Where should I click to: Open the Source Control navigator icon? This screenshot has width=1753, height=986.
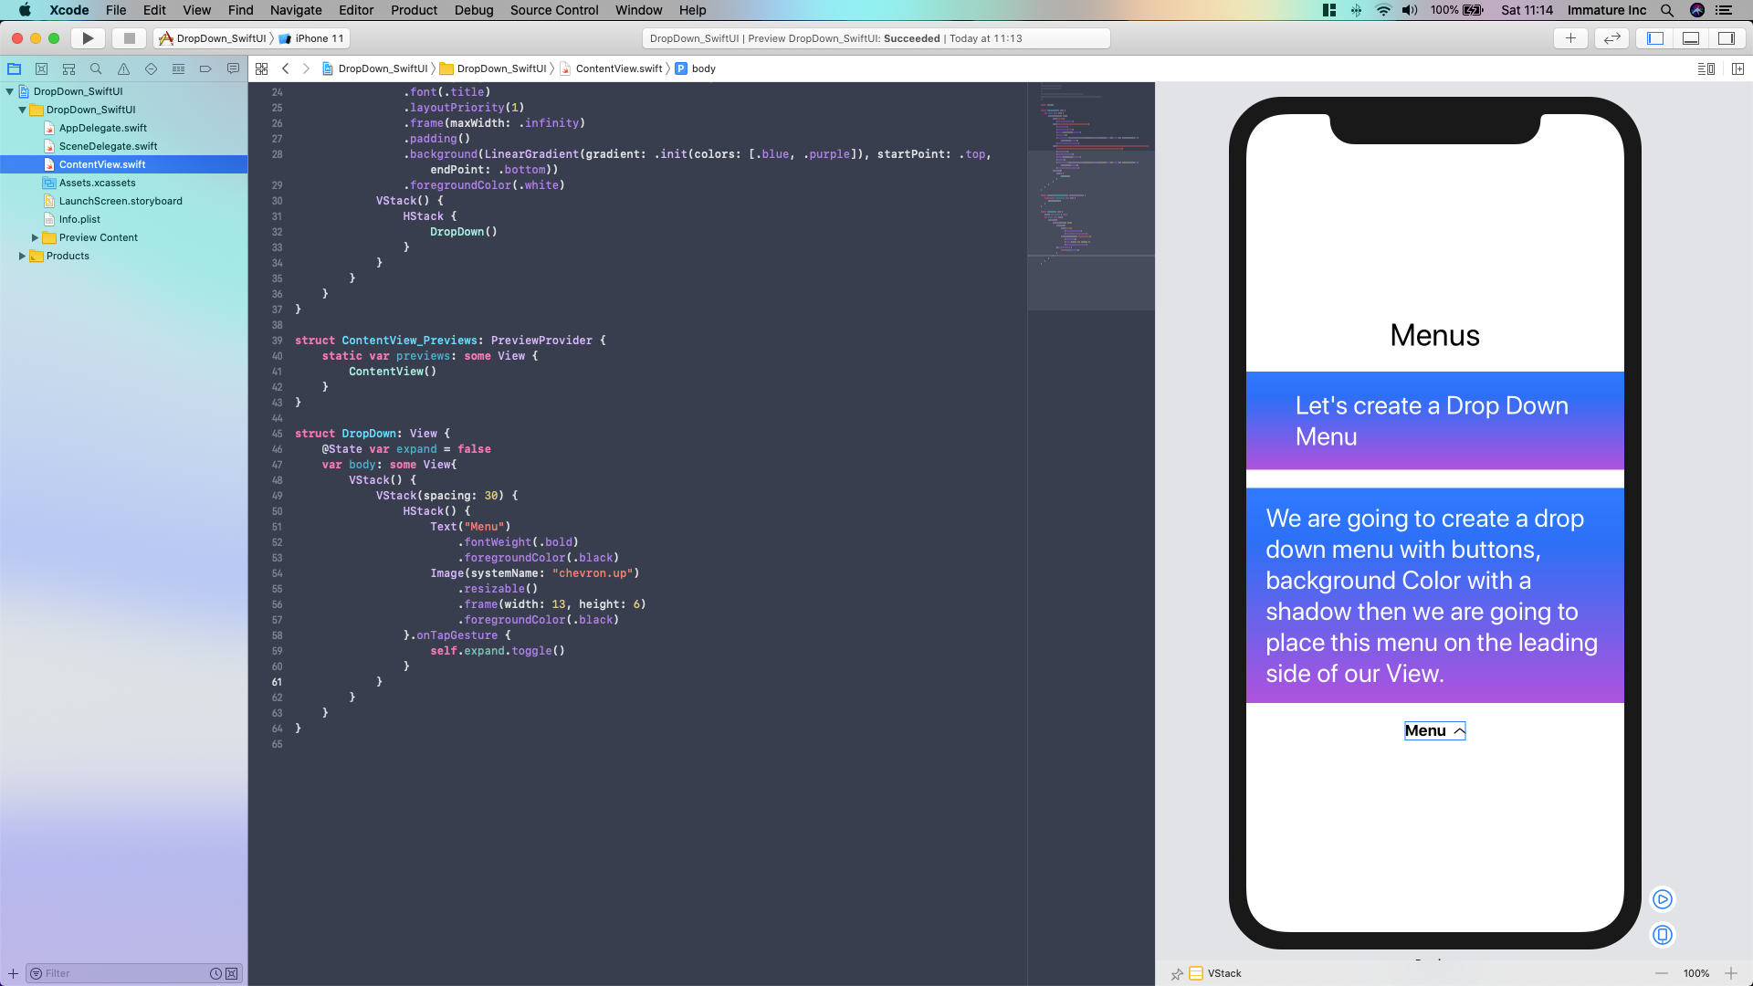click(x=41, y=68)
